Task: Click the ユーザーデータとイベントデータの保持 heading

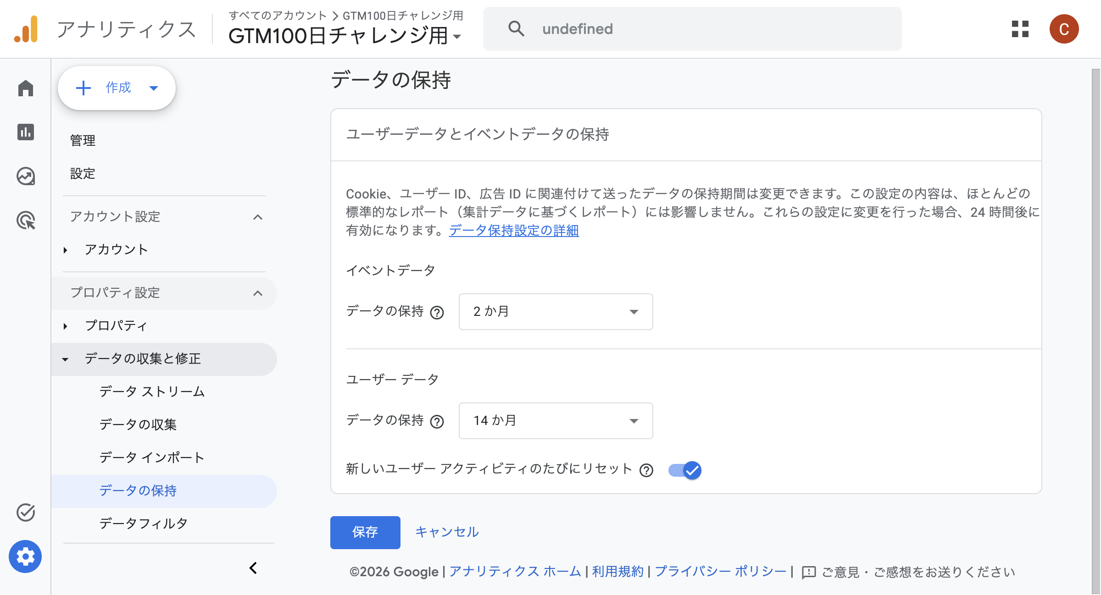Action: (x=478, y=134)
